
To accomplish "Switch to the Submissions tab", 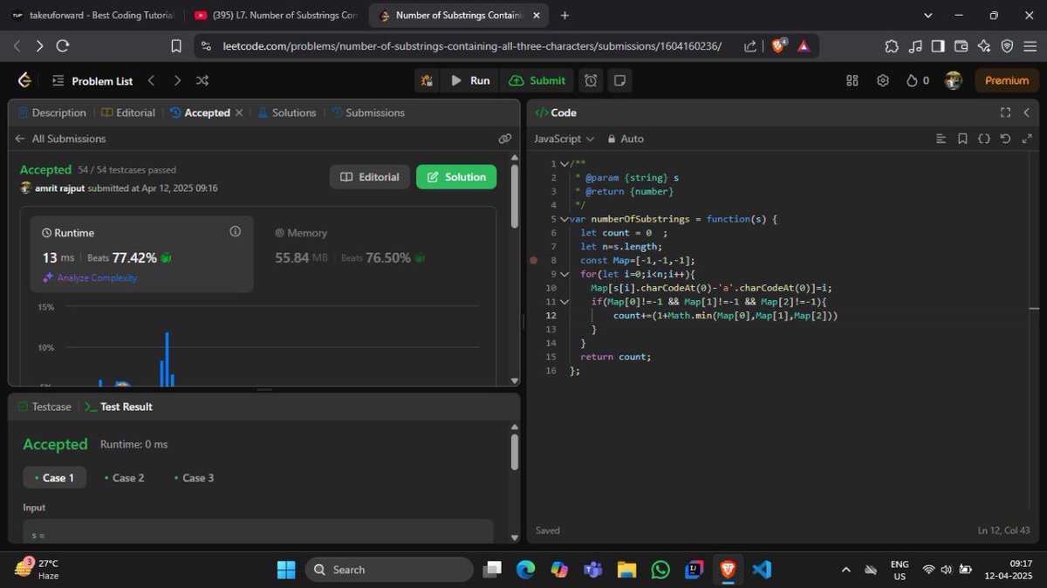I will [368, 113].
